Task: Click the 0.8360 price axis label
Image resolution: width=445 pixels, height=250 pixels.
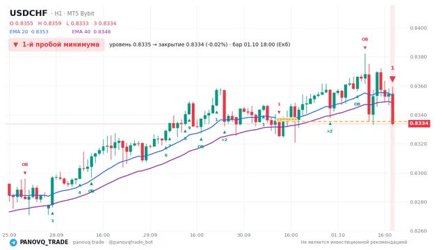Action: click(419, 86)
